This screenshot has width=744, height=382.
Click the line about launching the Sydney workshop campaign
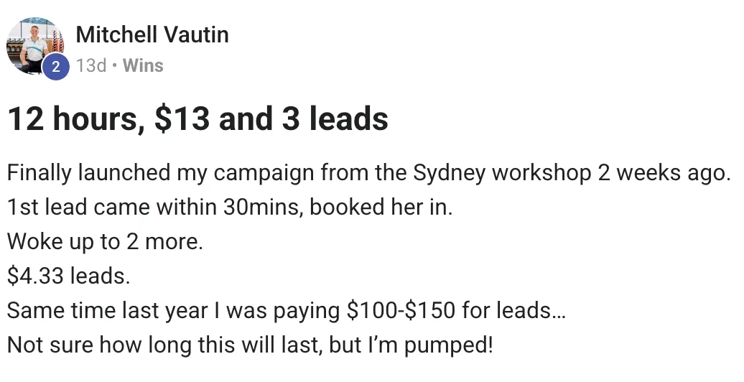368,173
